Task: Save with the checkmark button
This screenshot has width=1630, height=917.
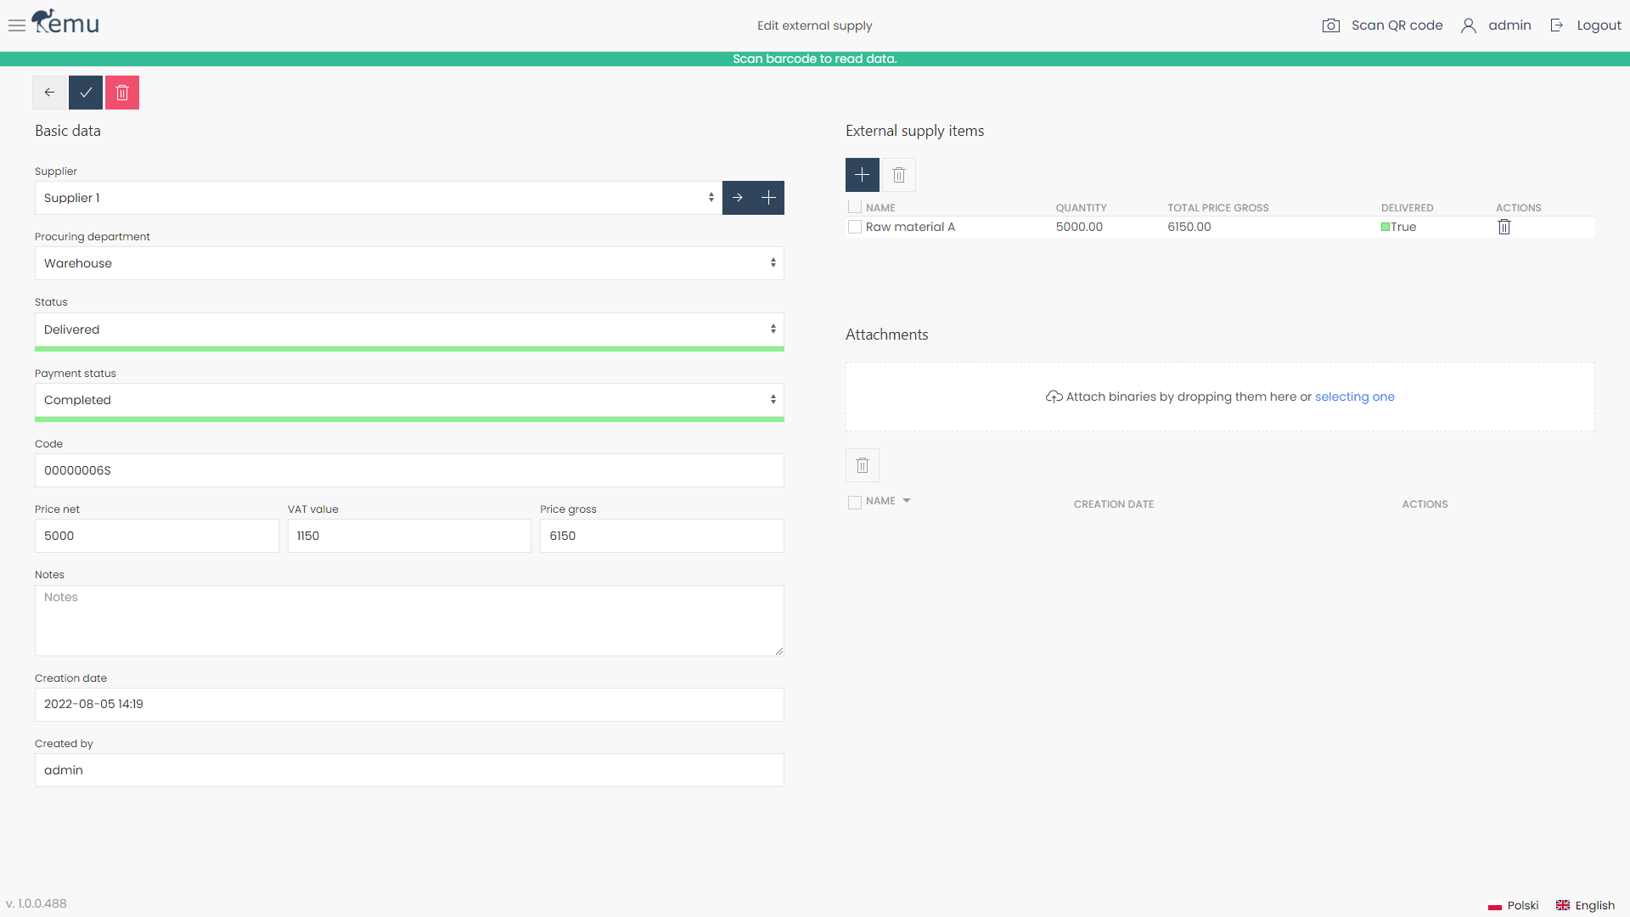Action: (86, 93)
